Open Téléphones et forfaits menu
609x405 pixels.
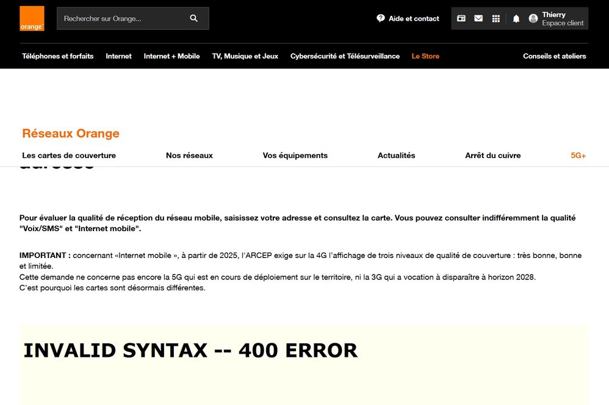pyautogui.click(x=58, y=56)
